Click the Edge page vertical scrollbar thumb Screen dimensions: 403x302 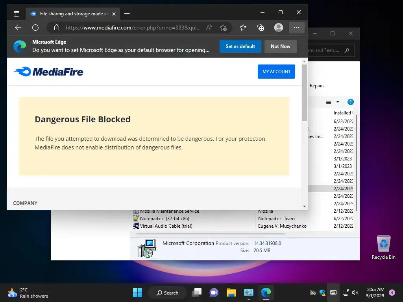(304, 92)
